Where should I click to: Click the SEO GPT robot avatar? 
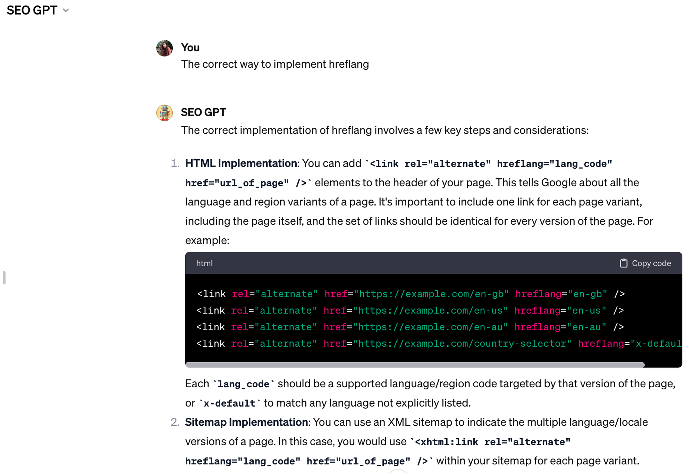coord(164,113)
